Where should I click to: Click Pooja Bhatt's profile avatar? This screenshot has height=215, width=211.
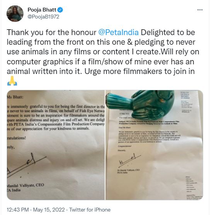point(15,13)
